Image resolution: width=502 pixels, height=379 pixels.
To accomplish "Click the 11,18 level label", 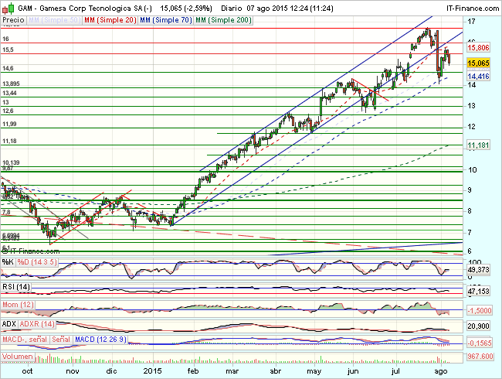I will click(x=9, y=141).
